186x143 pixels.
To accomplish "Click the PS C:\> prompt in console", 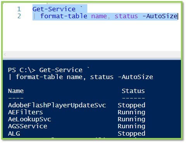I will pos(22,70).
